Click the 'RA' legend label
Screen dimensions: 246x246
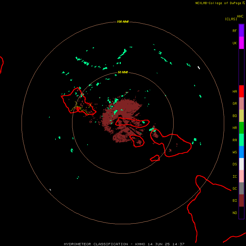(235, 140)
